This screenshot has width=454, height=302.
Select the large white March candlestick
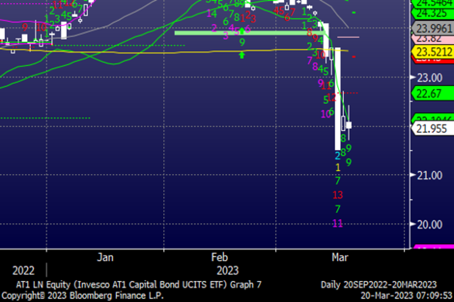[x=337, y=98]
